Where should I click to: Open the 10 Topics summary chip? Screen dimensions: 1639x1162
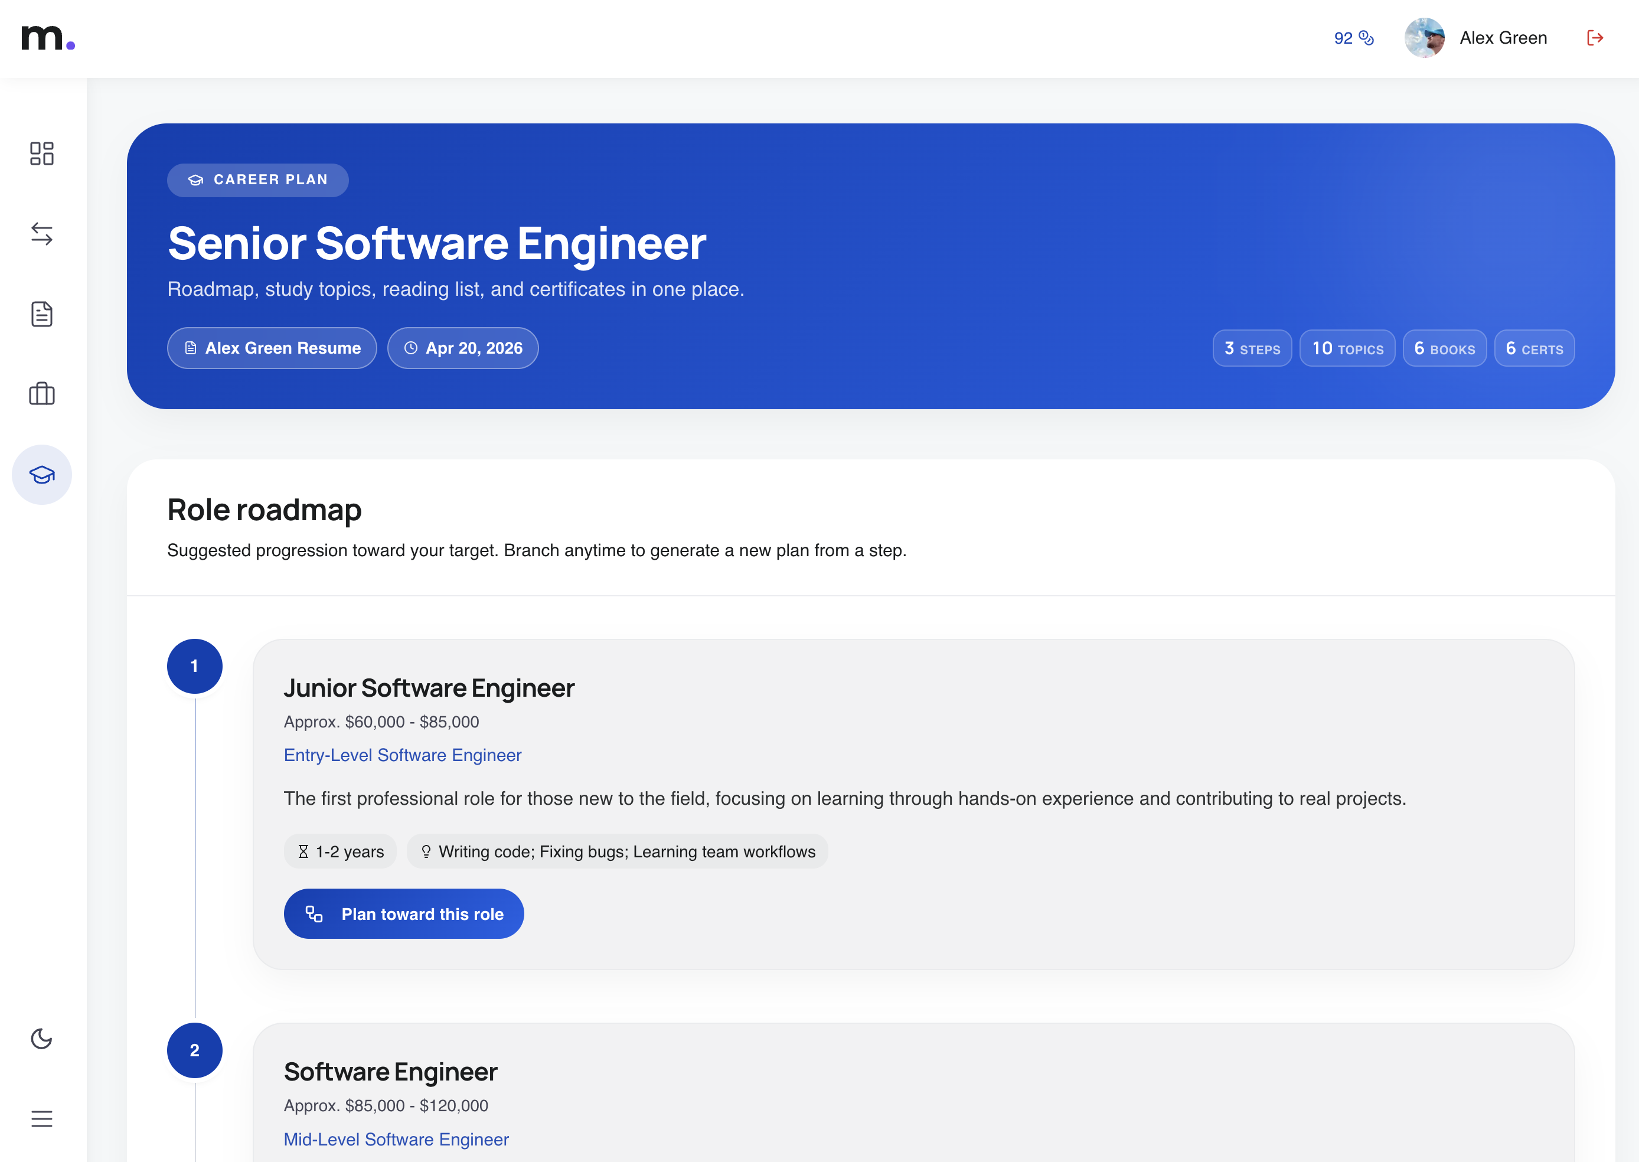[x=1347, y=348]
